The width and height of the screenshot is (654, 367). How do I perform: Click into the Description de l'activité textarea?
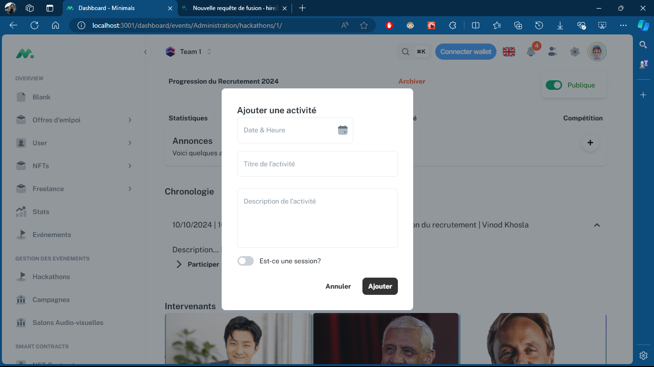coord(317,218)
